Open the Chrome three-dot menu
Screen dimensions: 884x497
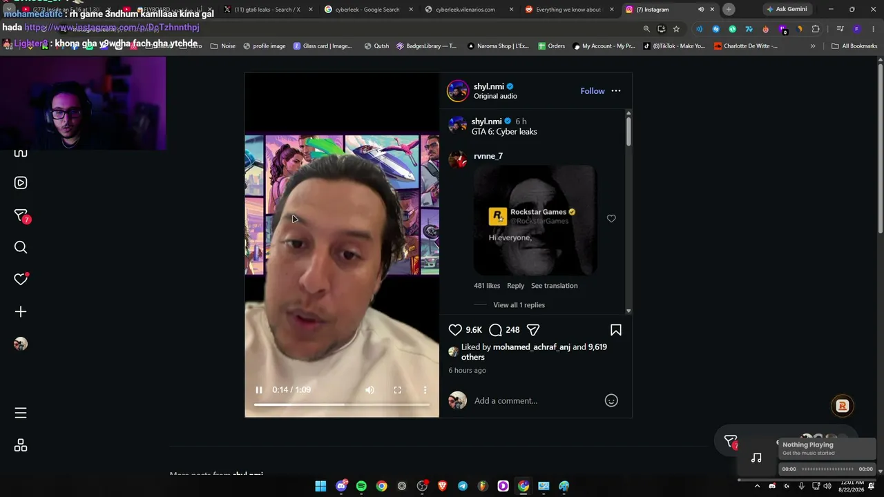872,29
